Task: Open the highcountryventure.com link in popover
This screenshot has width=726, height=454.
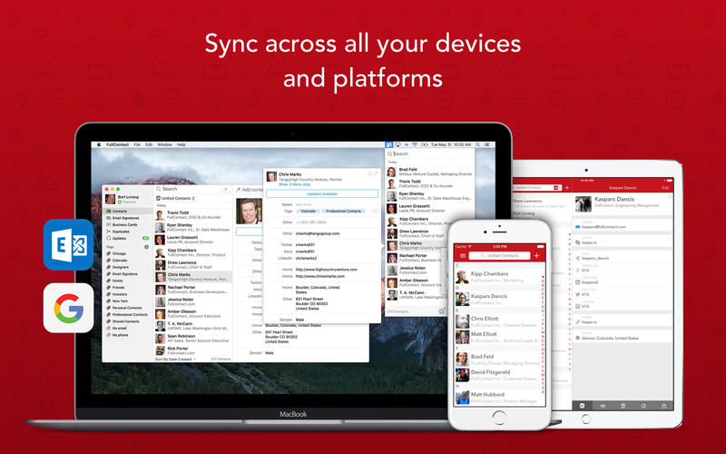Action: [327, 269]
